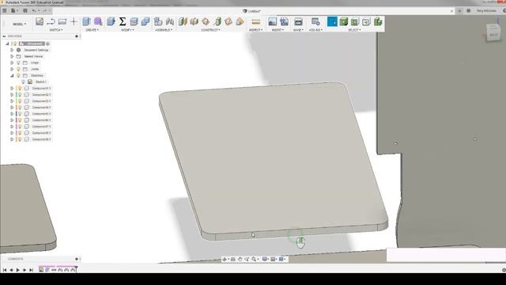Viewport: 506px width, 285px height.
Task: Toggle visibility bulb of Component5:1
Action: click(x=20, y=114)
